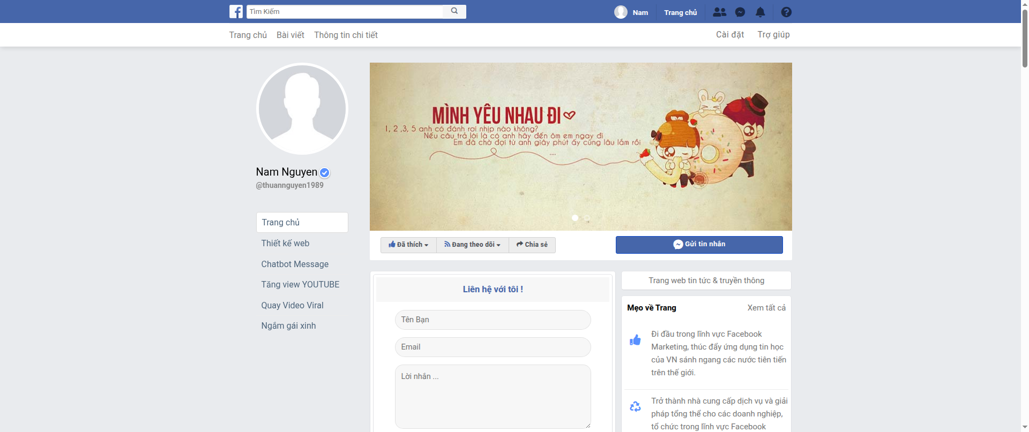Focus the Lời nhắn message textarea

point(493,397)
